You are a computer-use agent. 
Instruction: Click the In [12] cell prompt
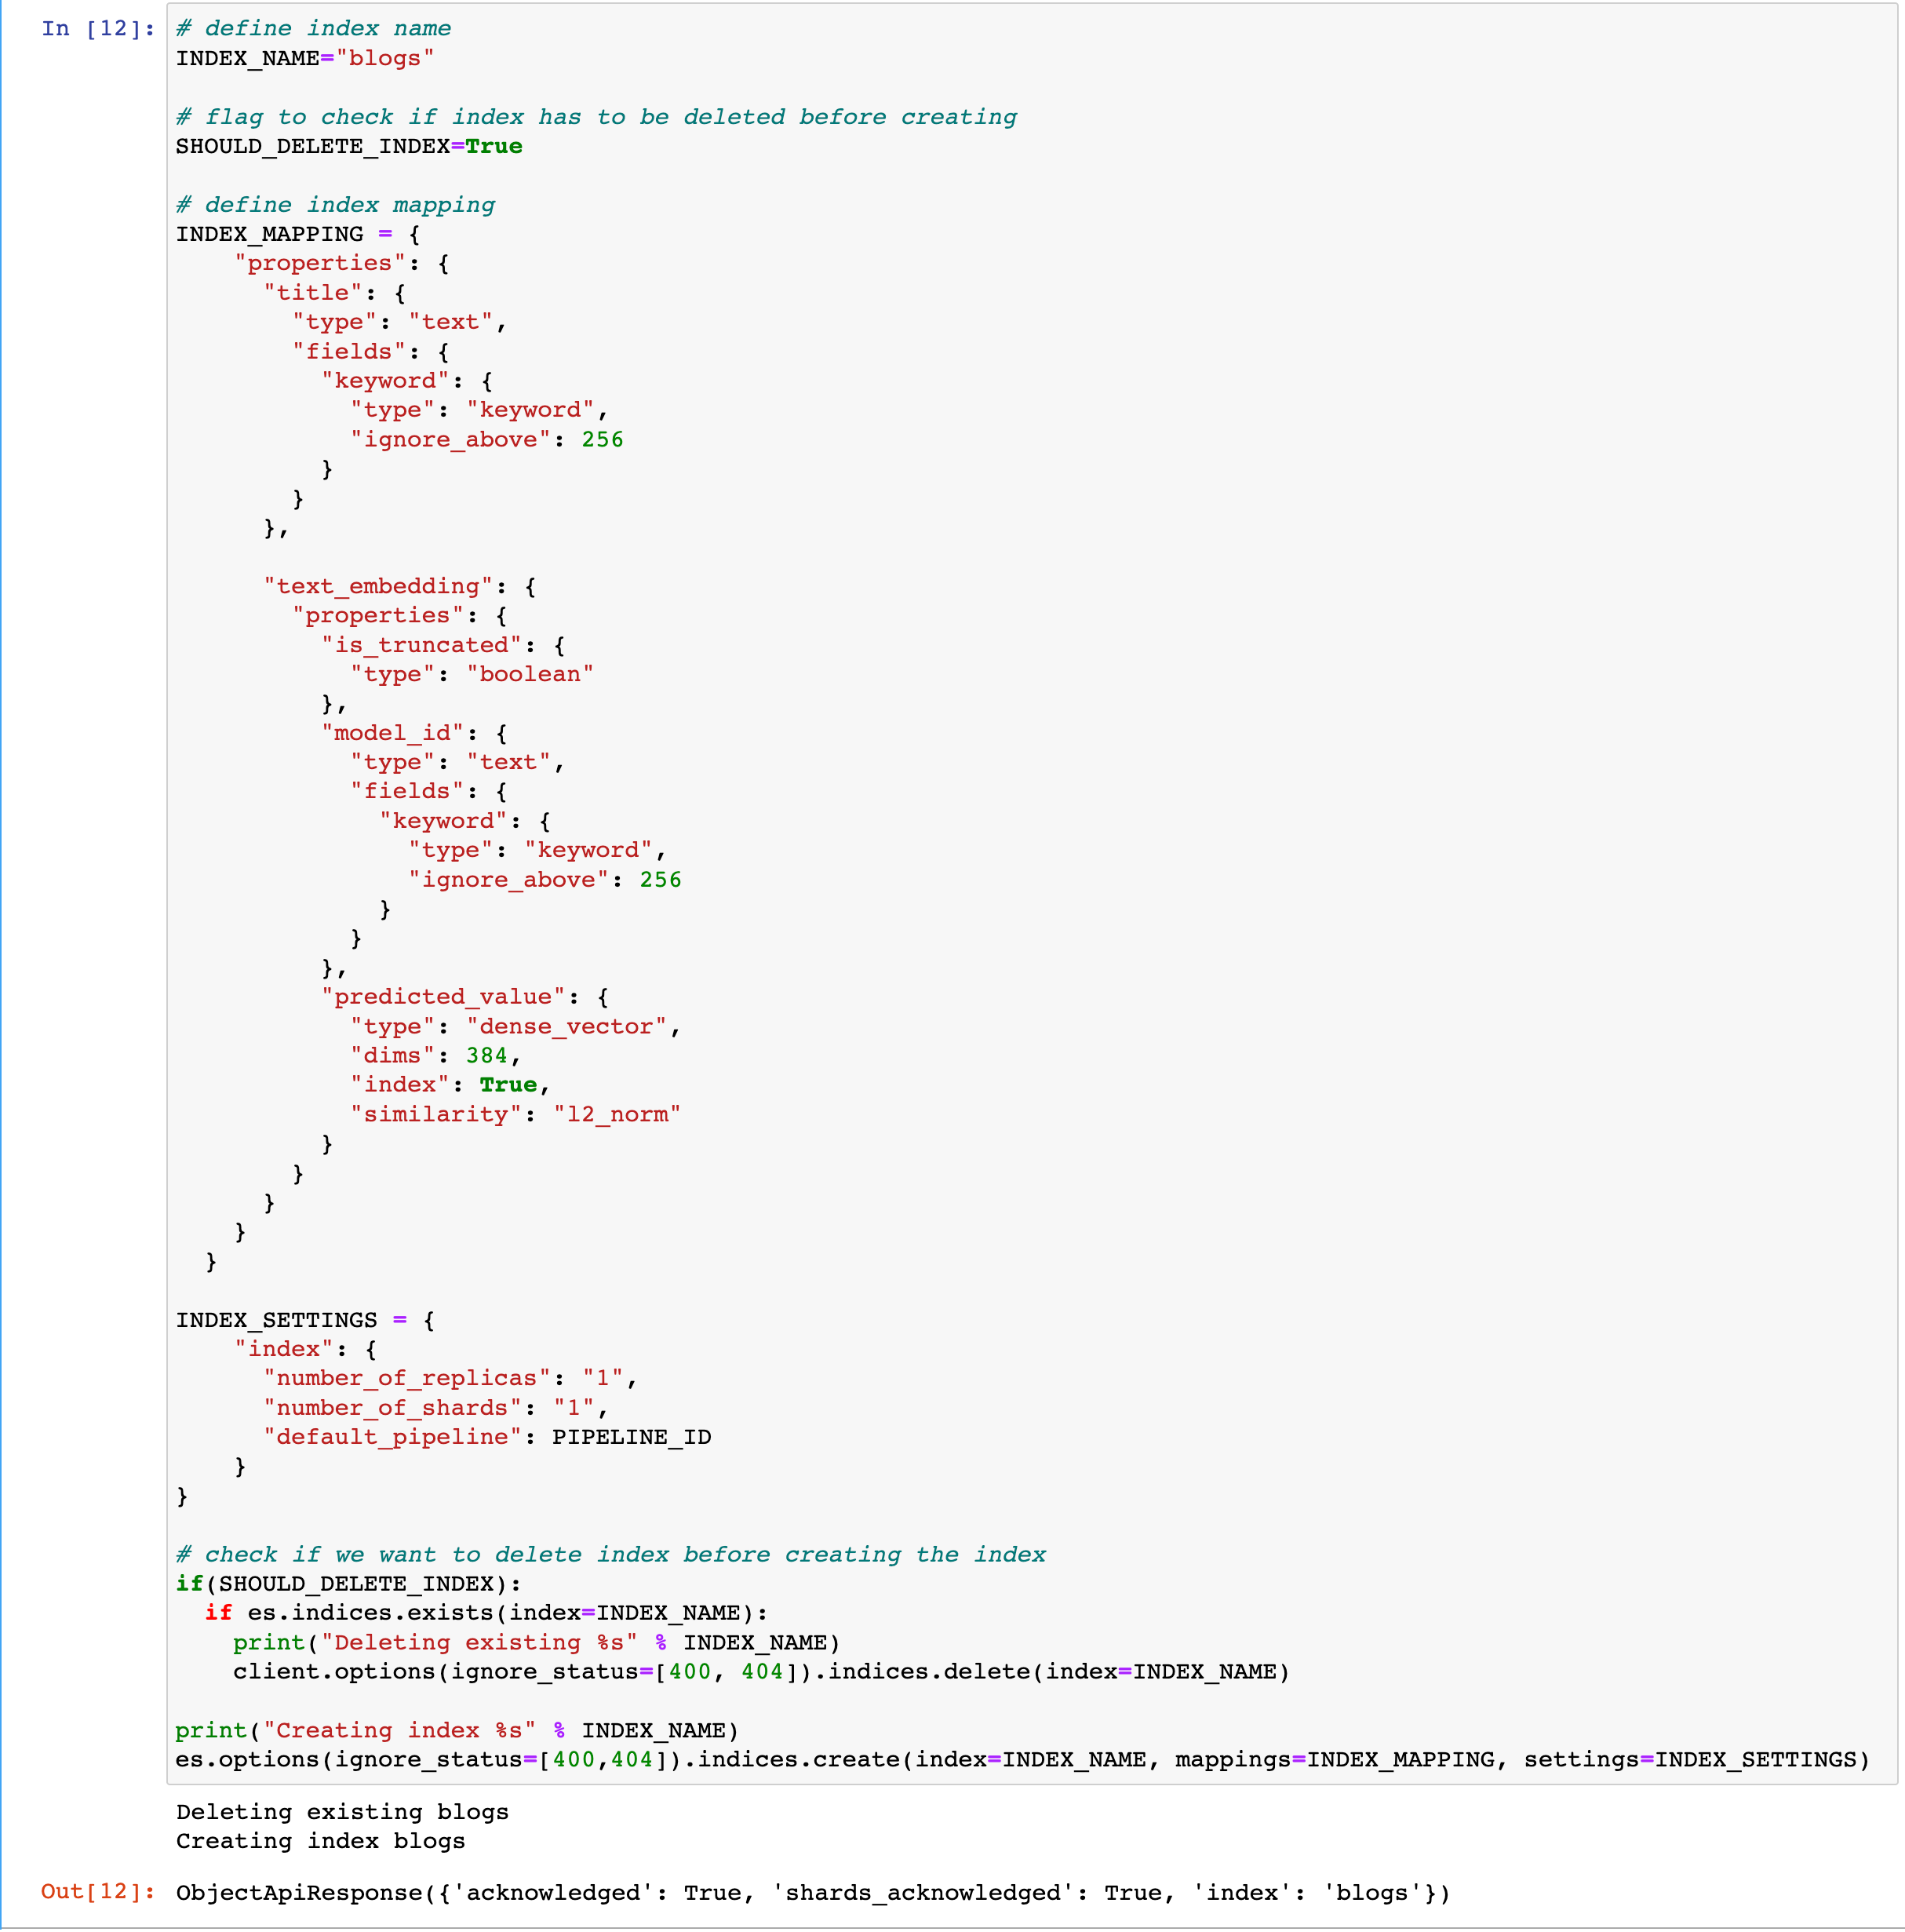[x=97, y=29]
